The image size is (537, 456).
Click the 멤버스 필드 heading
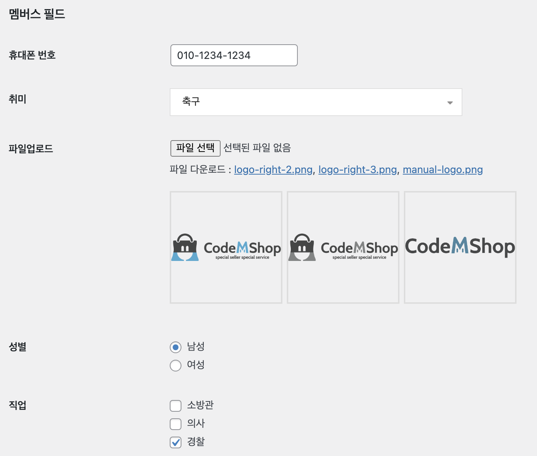tap(37, 14)
